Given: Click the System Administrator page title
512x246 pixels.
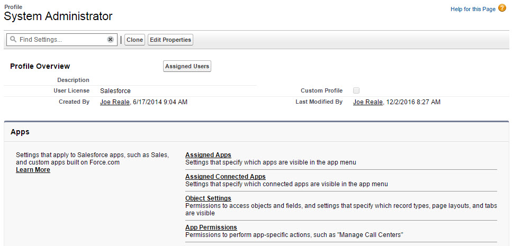Looking at the screenshot, I should tap(58, 16).
